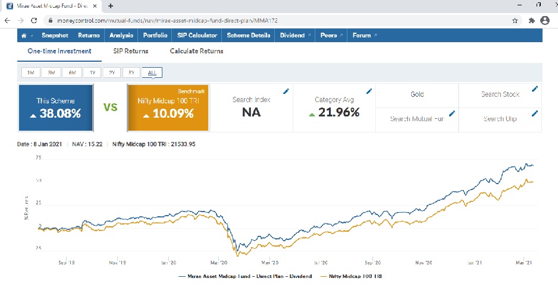Open the Scheme Details menu item

point(249,36)
